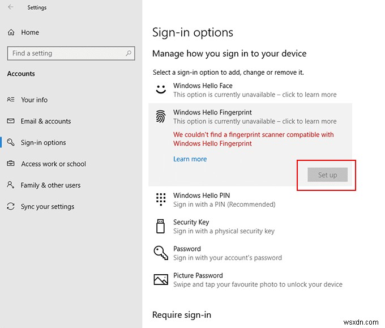
Task: Select Sign-in options in sidebar
Action: [43, 143]
